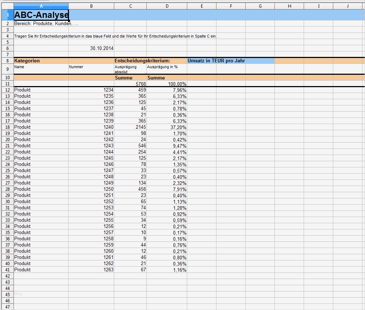Viewport: 365px width, 310px height.
Task: Select the Entscheidungskriterium header cell
Action: 142,61
